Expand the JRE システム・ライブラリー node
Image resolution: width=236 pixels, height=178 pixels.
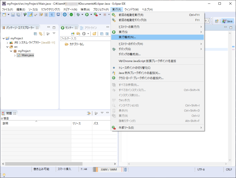(7, 43)
